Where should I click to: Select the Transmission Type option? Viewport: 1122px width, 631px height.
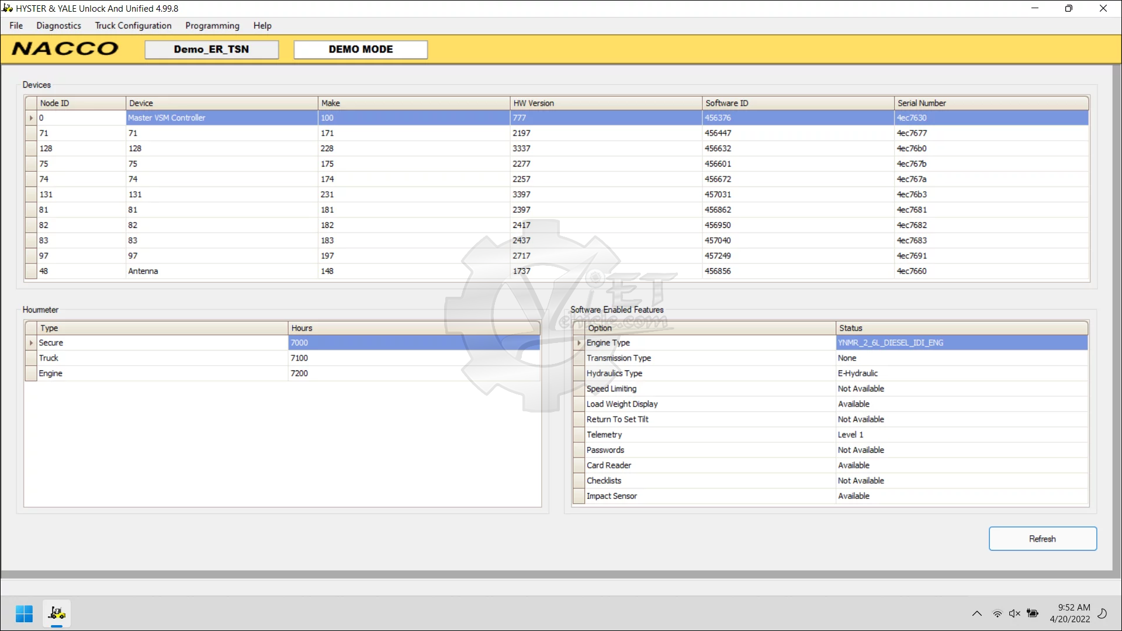pyautogui.click(x=710, y=358)
